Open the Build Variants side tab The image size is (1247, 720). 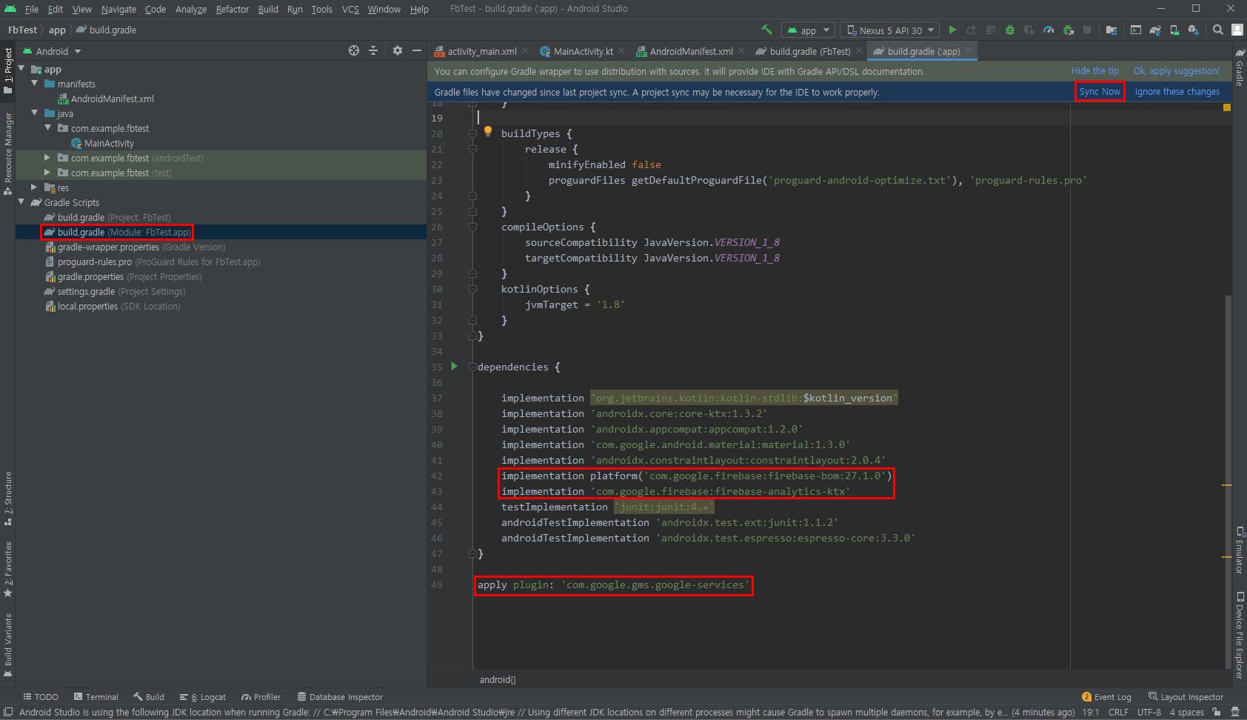click(x=8, y=644)
